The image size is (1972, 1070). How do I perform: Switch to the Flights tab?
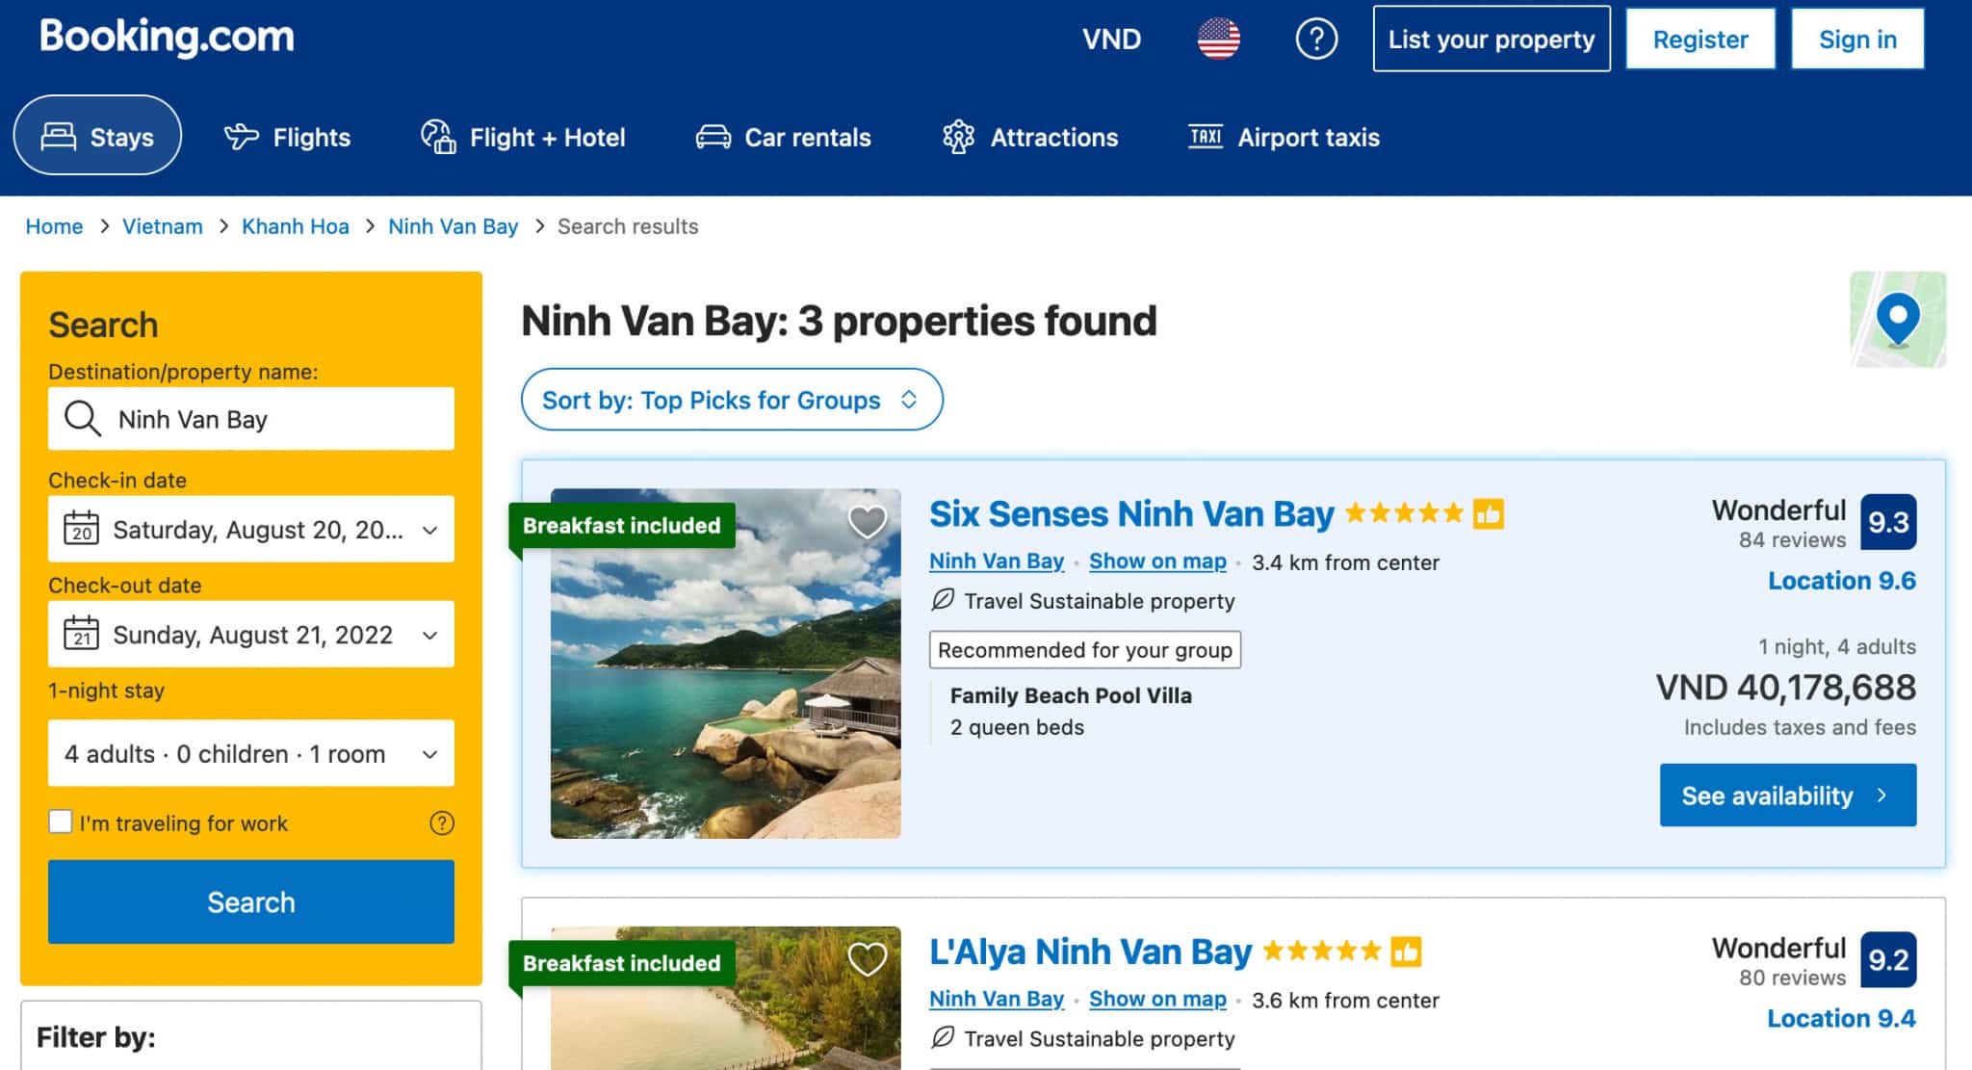tap(287, 137)
